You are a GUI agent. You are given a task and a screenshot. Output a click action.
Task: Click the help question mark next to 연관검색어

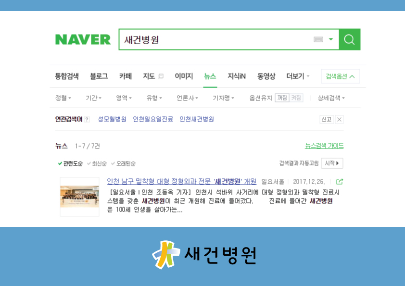click(x=87, y=119)
